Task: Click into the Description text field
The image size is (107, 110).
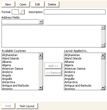Action: click(74, 12)
